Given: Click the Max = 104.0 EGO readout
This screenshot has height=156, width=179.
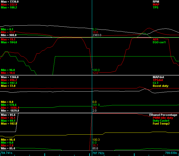Looking at the screenshot, I should click(9, 42).
